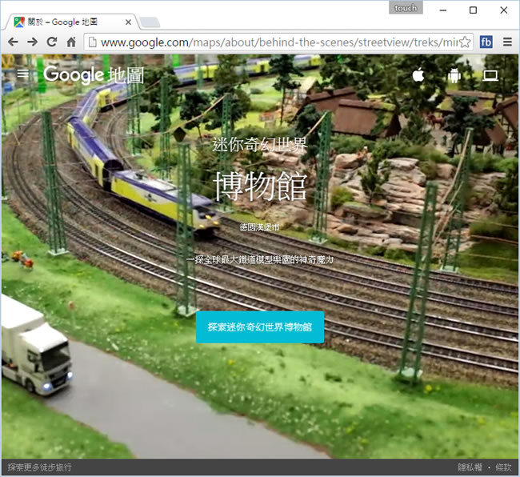This screenshot has width=520, height=477.
Task: Select the Google 地圖 browser tab
Action: (x=64, y=22)
